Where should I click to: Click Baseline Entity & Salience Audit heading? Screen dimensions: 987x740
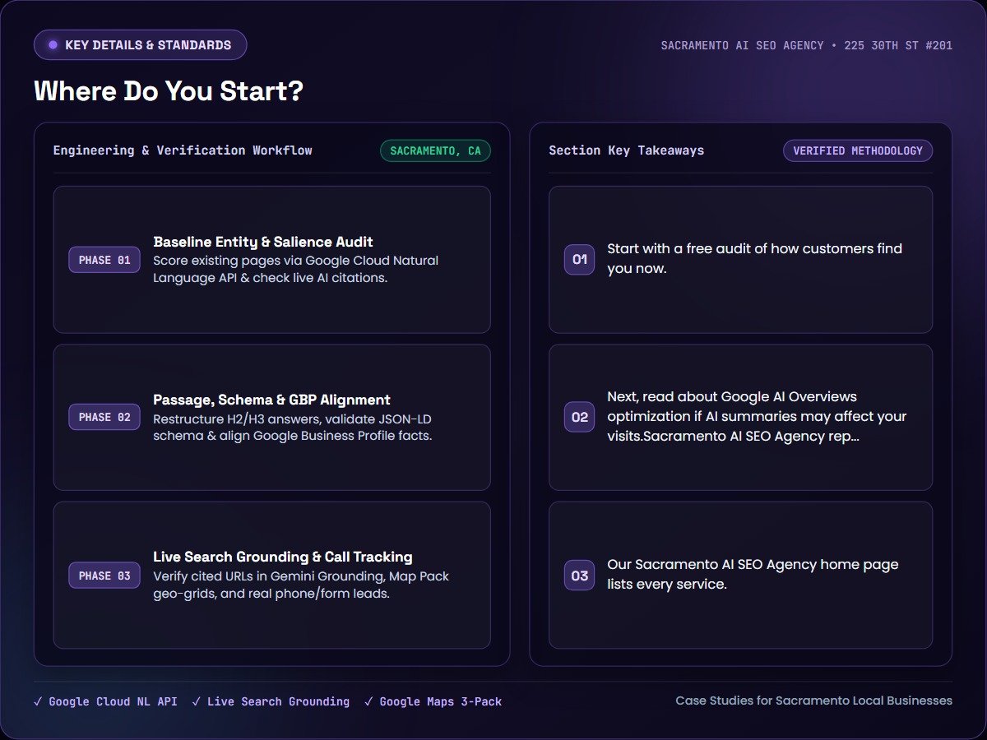click(263, 242)
